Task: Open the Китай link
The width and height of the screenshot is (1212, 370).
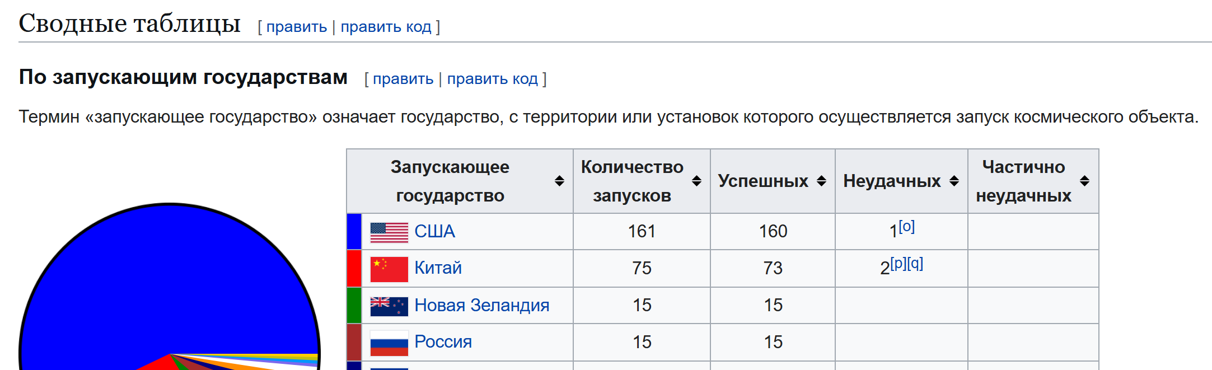Action: (x=438, y=268)
